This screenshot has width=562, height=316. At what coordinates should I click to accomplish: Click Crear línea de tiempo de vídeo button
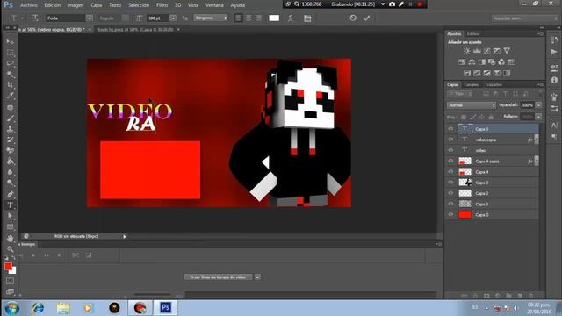pos(218,277)
